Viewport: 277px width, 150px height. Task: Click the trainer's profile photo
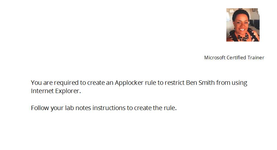click(x=243, y=25)
